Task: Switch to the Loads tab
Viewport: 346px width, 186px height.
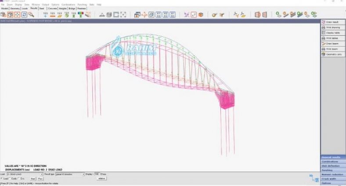Action: (25, 9)
